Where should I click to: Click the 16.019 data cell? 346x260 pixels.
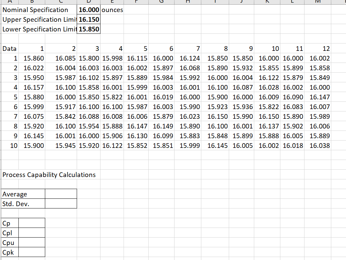pos(161,97)
